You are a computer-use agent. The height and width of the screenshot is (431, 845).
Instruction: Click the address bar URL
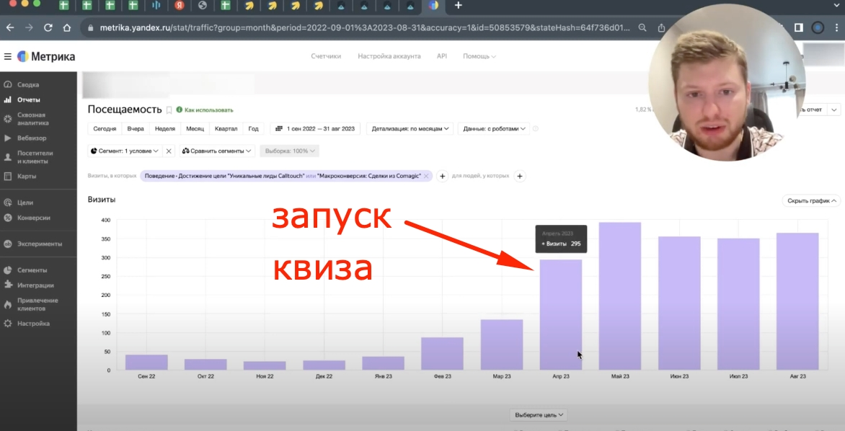(364, 27)
